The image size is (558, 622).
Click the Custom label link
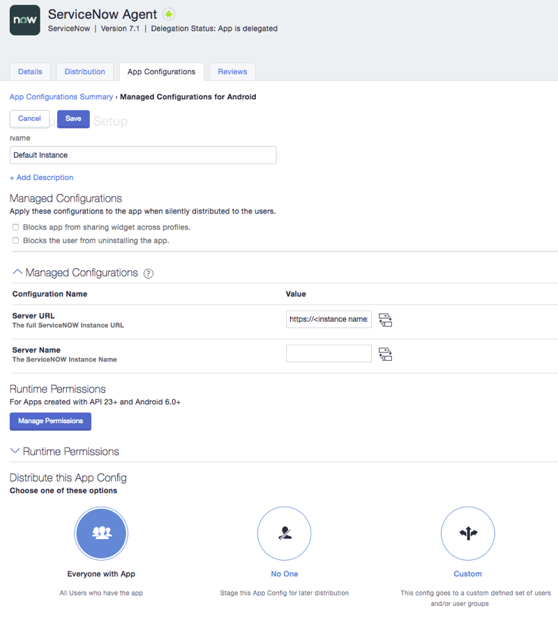point(467,574)
